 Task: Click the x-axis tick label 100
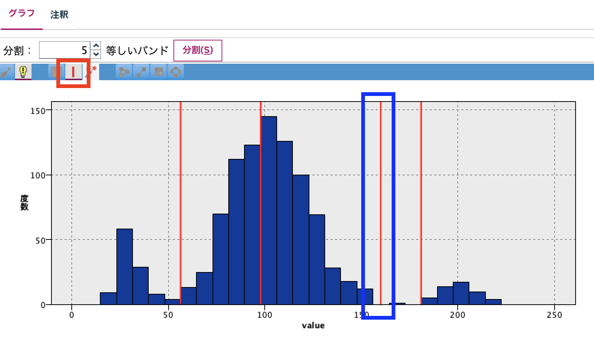click(265, 315)
